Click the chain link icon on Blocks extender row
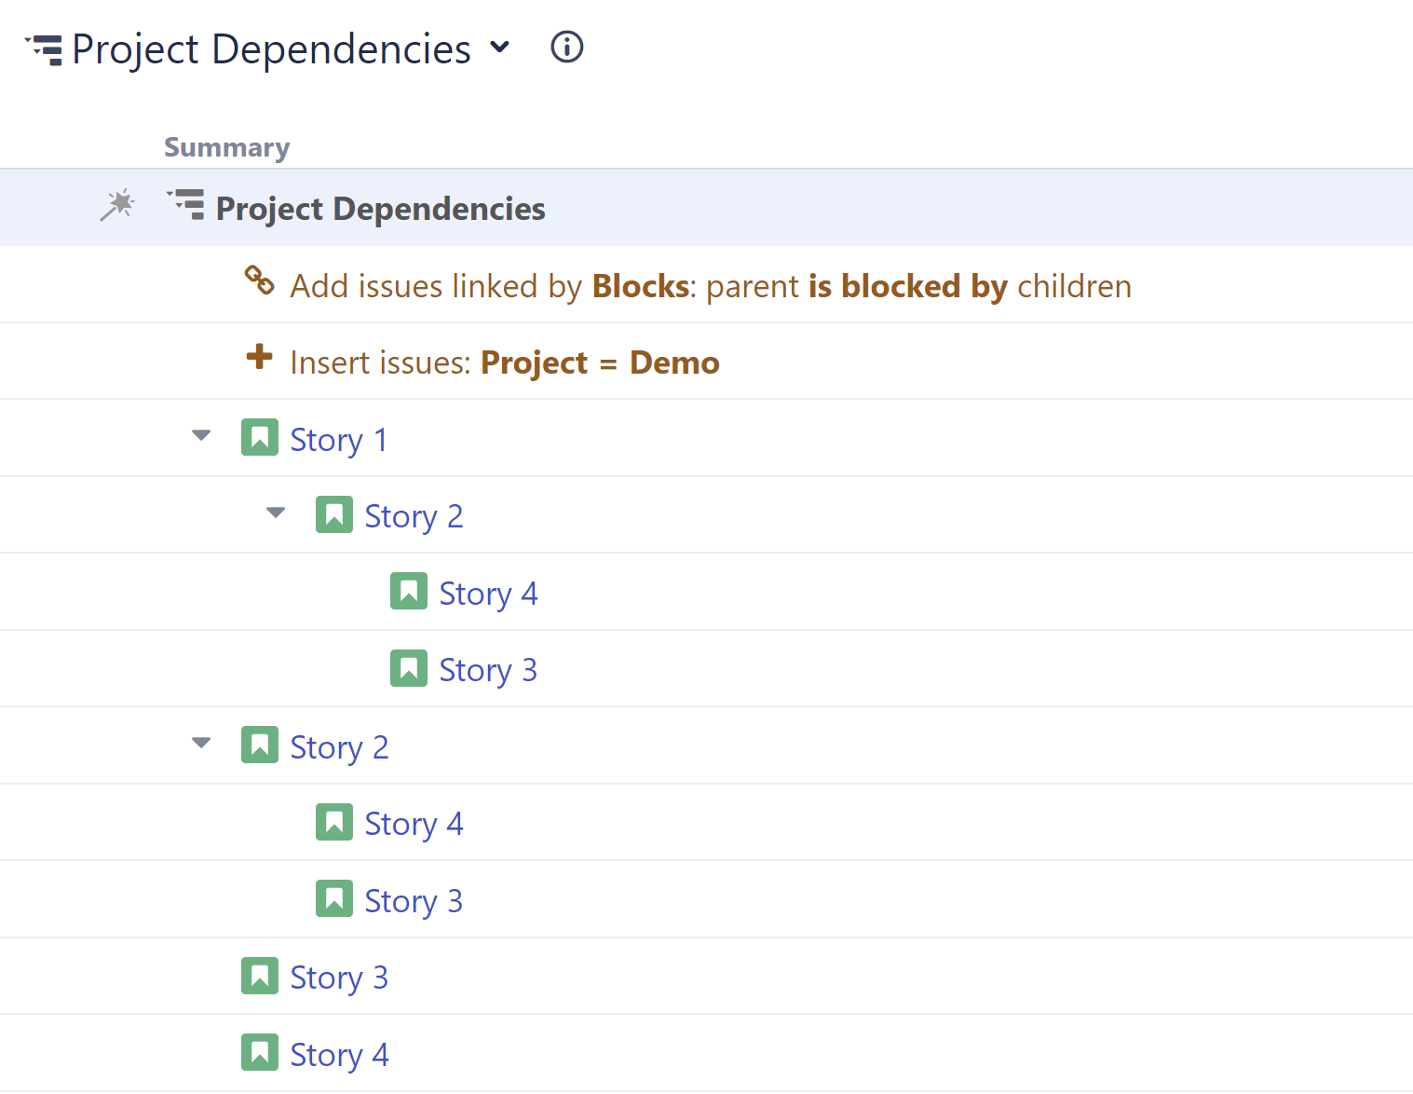The height and width of the screenshot is (1094, 1413). pyautogui.click(x=259, y=280)
